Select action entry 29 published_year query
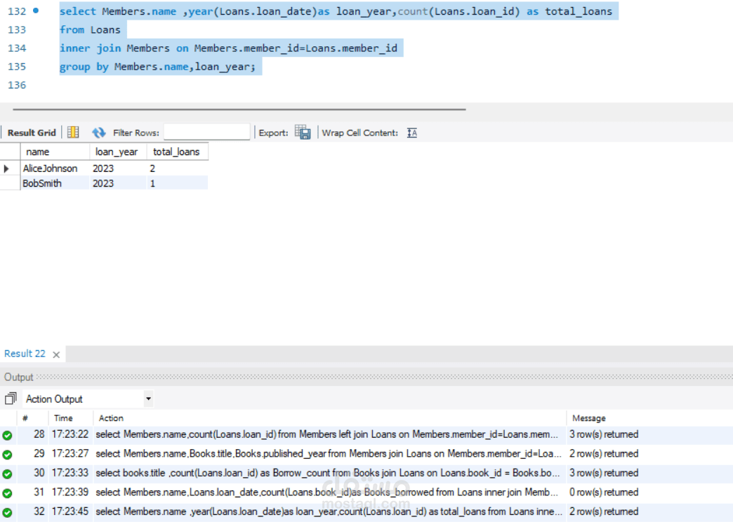 pos(328,454)
